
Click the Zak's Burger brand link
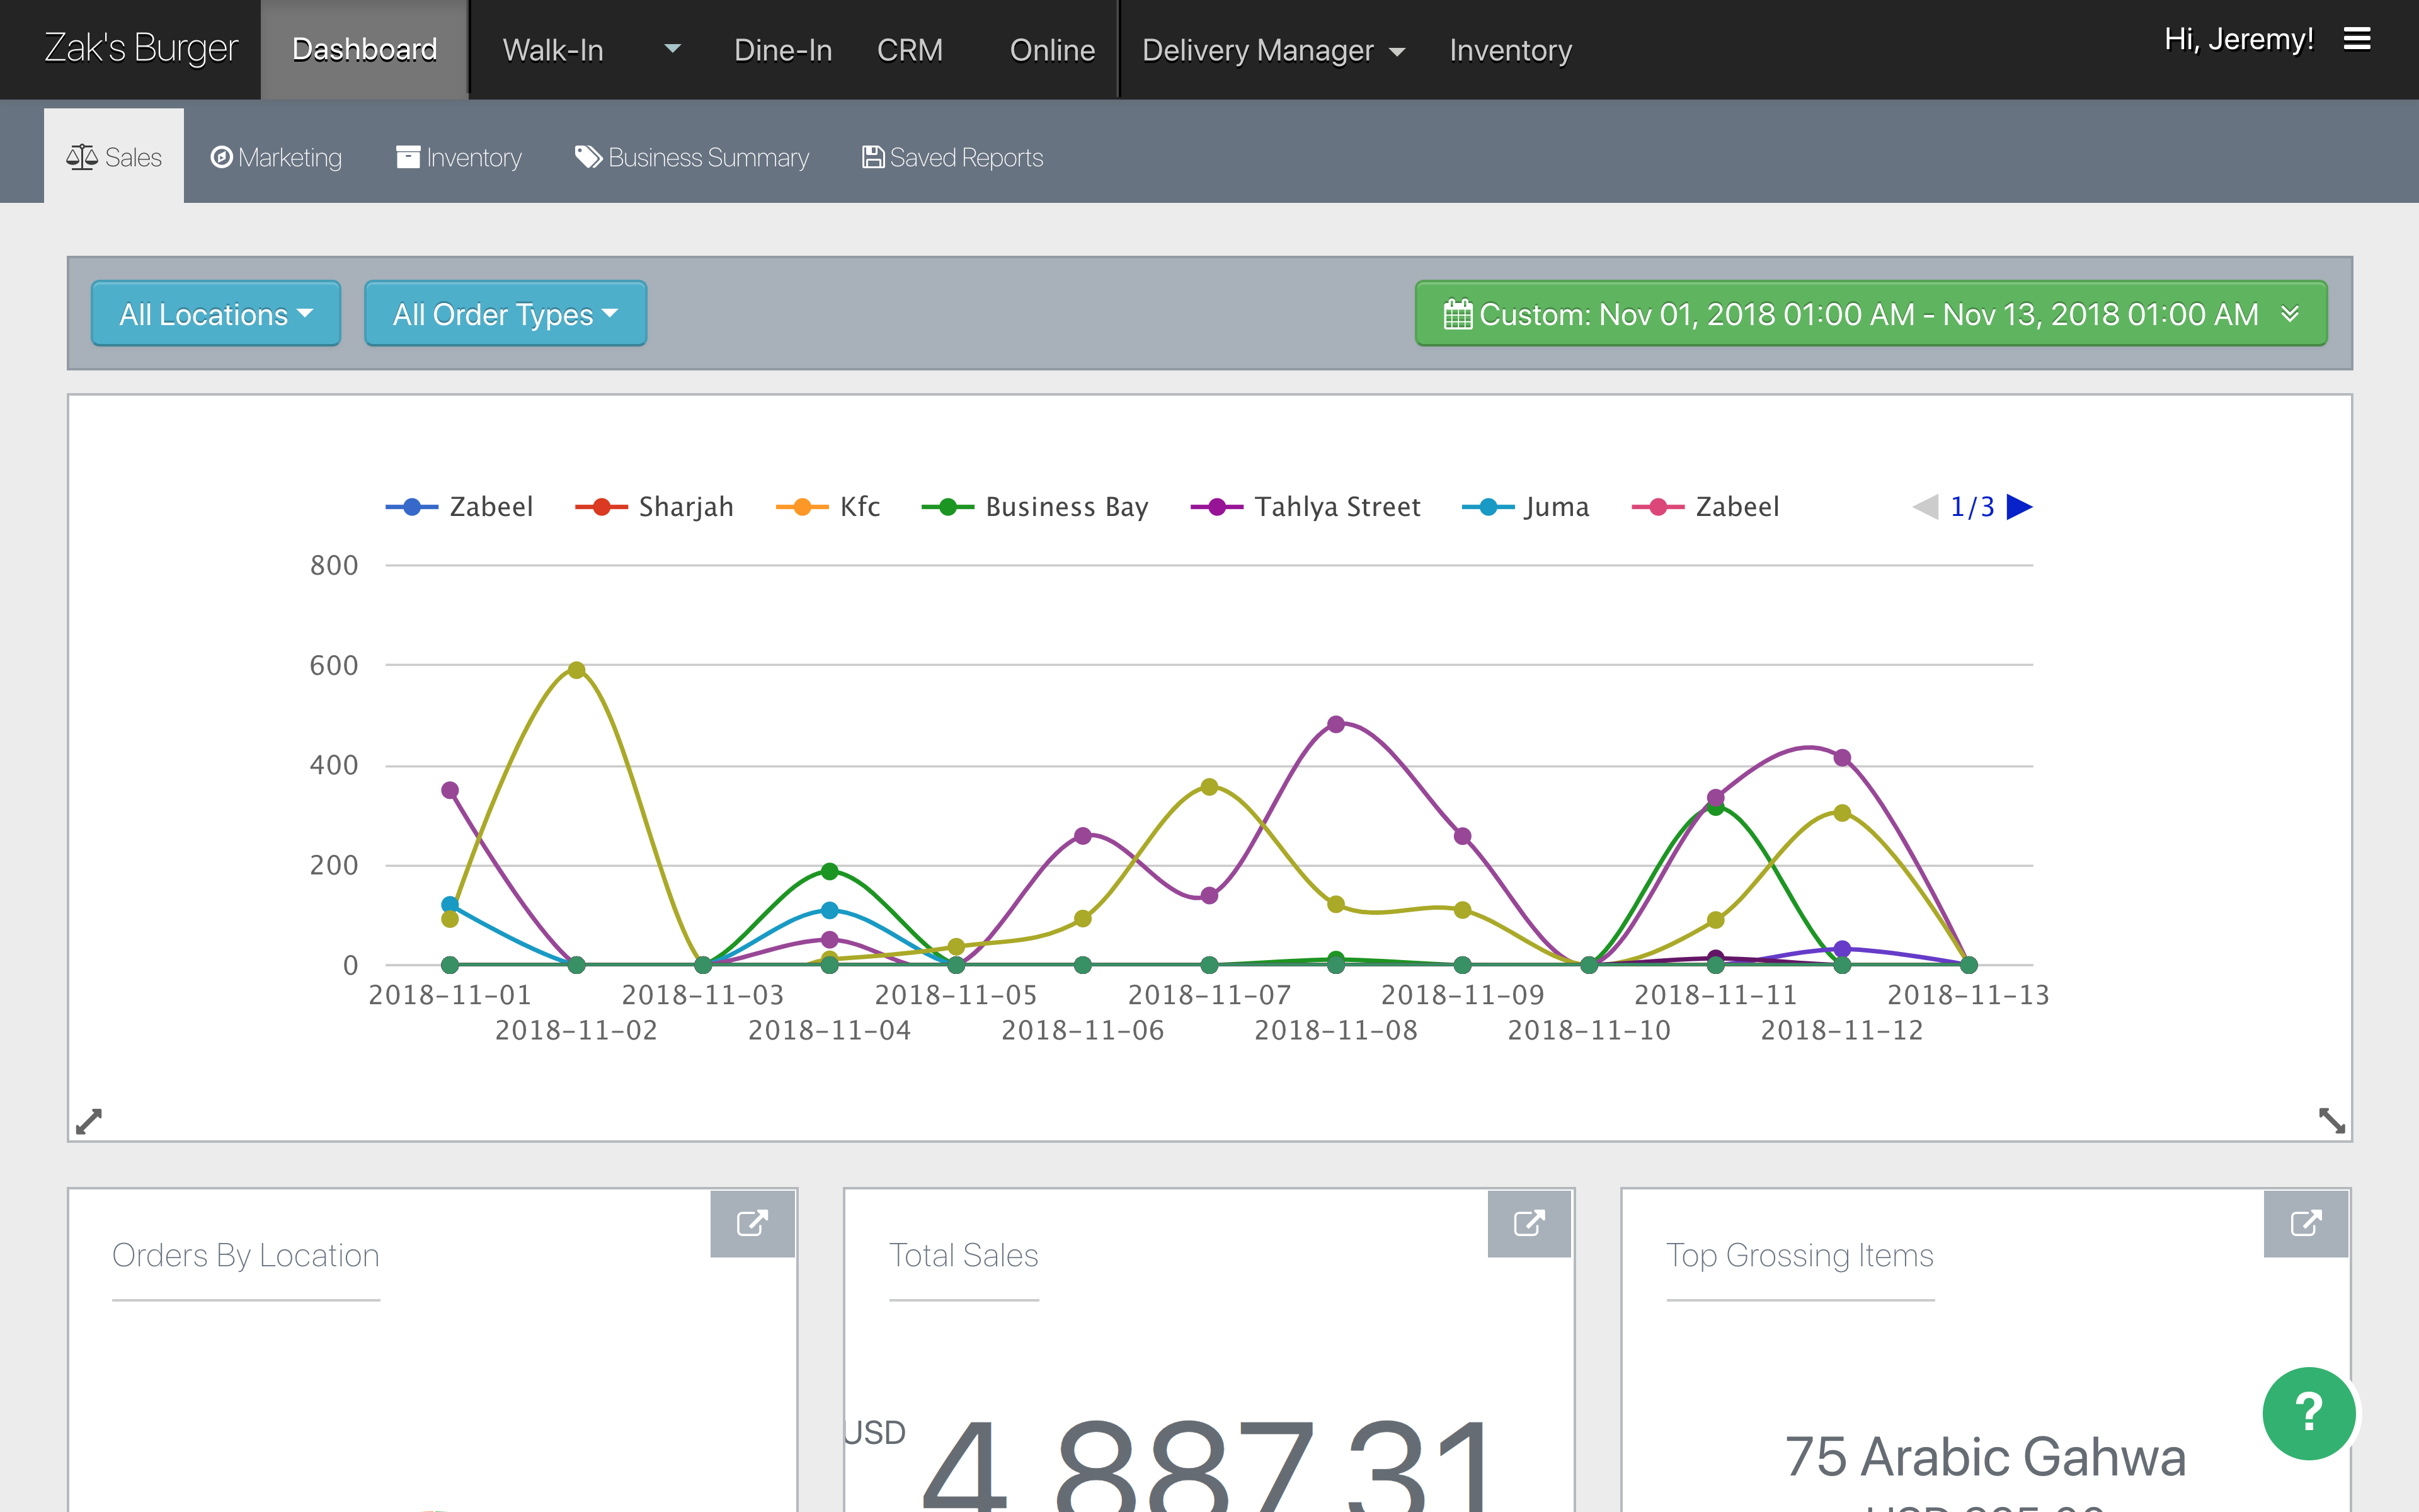tap(141, 48)
